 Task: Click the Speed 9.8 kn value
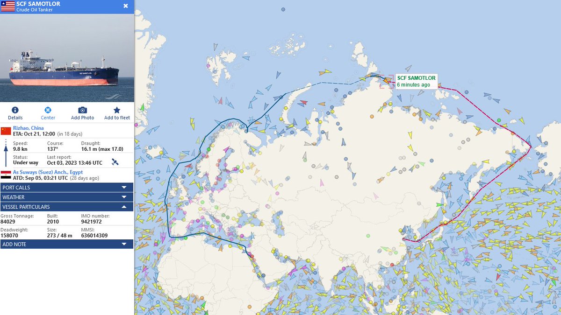pyautogui.click(x=20, y=149)
